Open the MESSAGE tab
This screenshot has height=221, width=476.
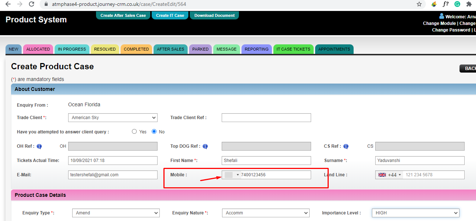click(226, 49)
